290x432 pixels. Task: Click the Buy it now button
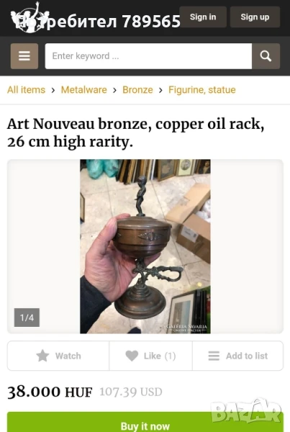[x=145, y=422]
